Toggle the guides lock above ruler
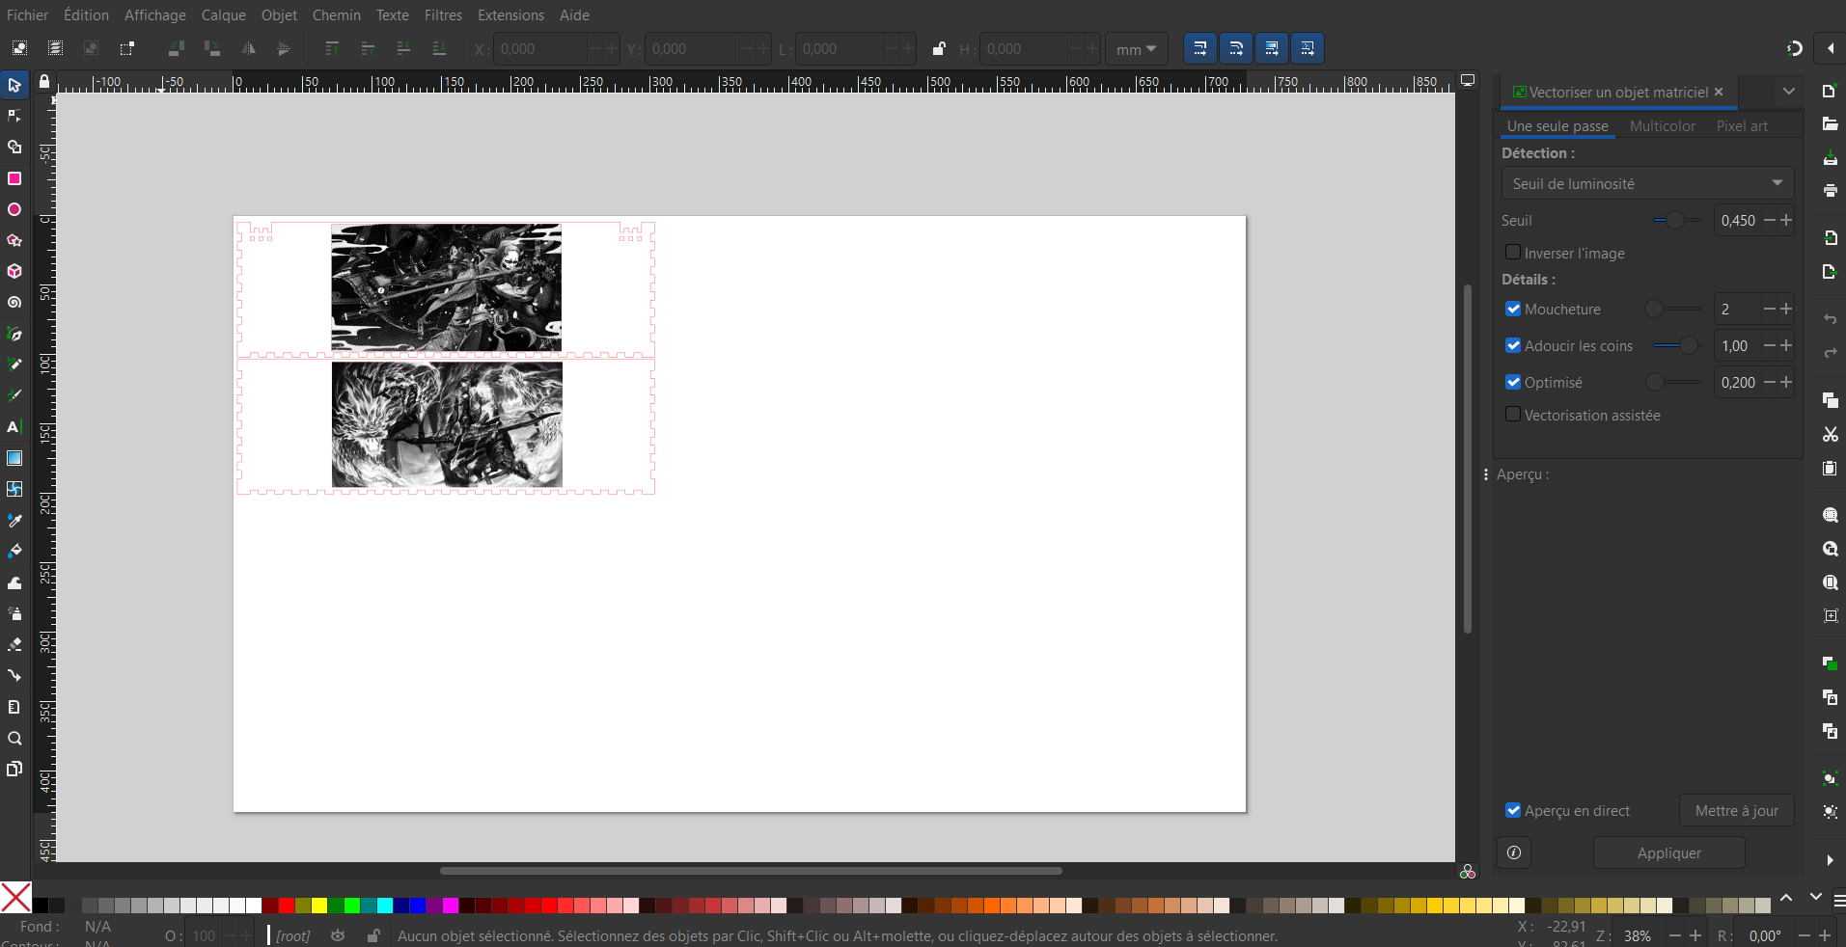Viewport: 1846px width, 947px height. click(44, 82)
